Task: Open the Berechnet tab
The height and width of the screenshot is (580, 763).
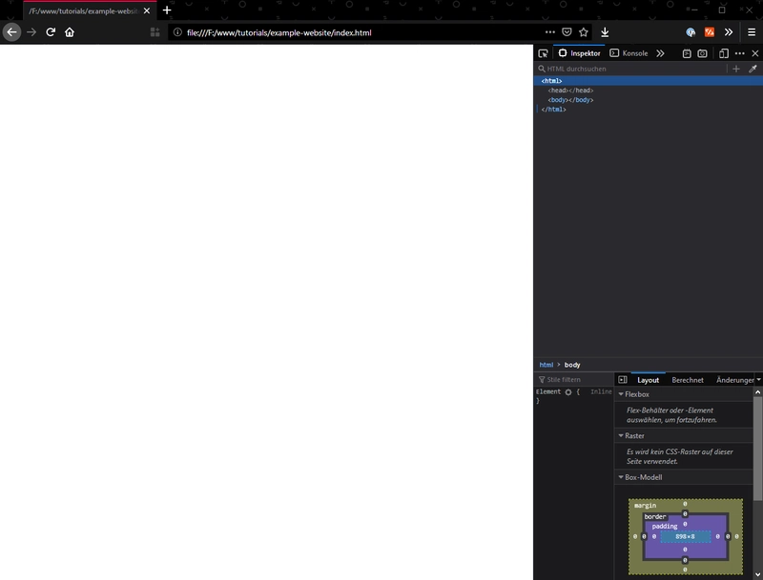Action: (x=688, y=379)
